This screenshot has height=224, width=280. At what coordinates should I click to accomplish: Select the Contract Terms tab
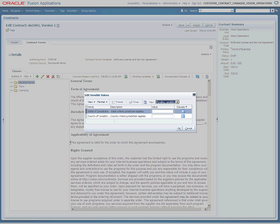click(x=36, y=42)
